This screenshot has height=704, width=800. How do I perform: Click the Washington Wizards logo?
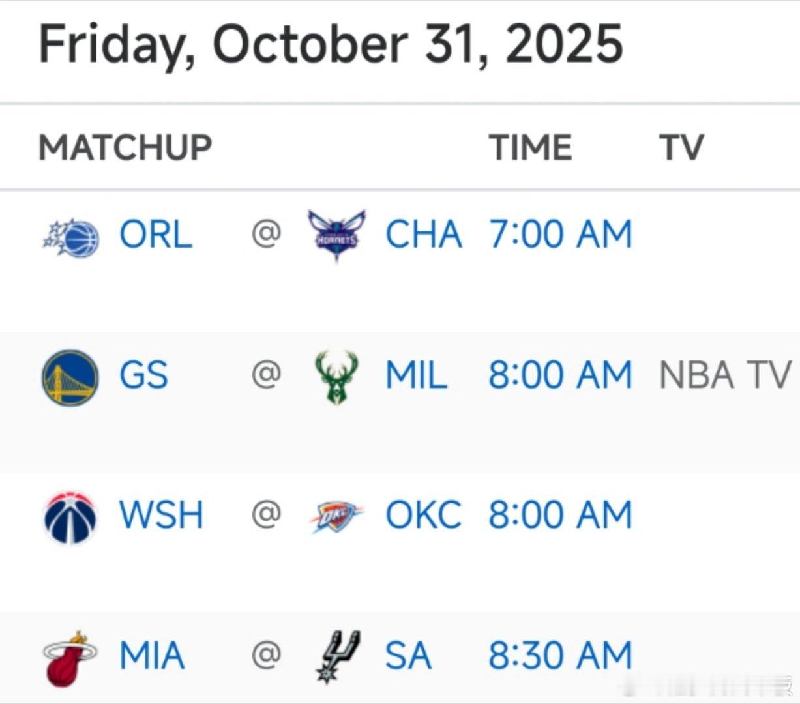coord(70,518)
